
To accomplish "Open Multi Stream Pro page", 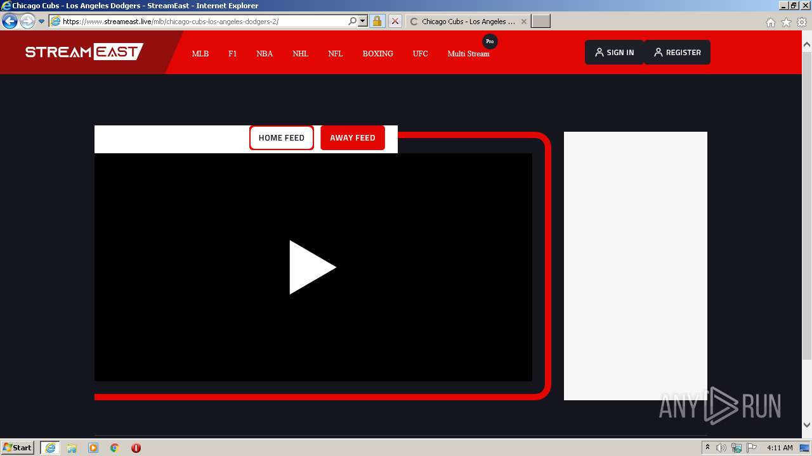I will pos(469,54).
